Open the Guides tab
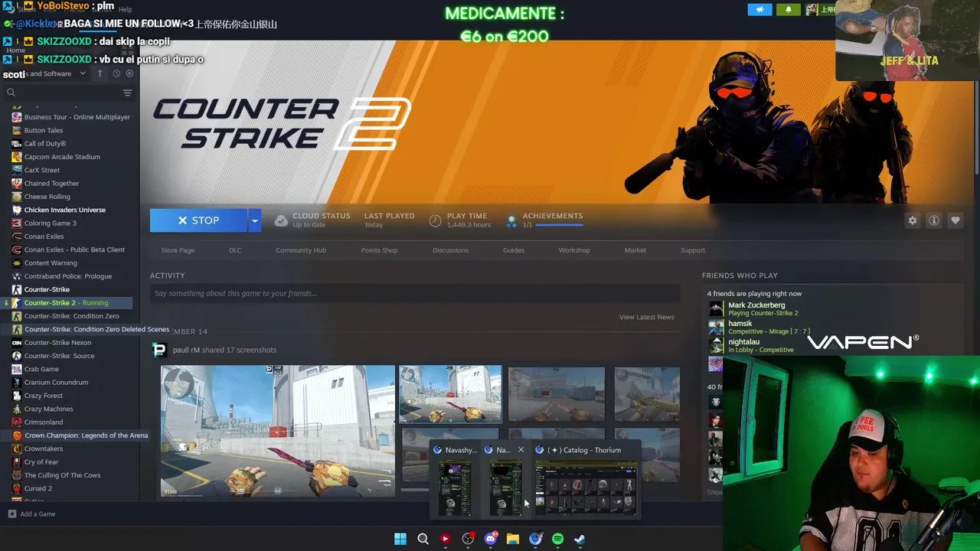Image resolution: width=980 pixels, height=551 pixels. [514, 250]
